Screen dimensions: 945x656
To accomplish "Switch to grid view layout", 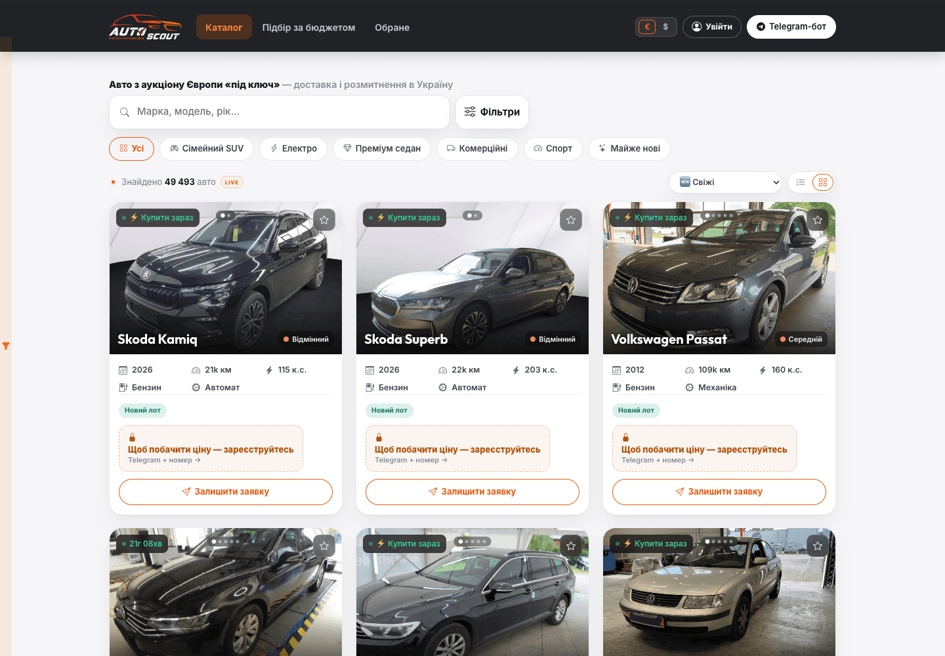I will tap(823, 182).
